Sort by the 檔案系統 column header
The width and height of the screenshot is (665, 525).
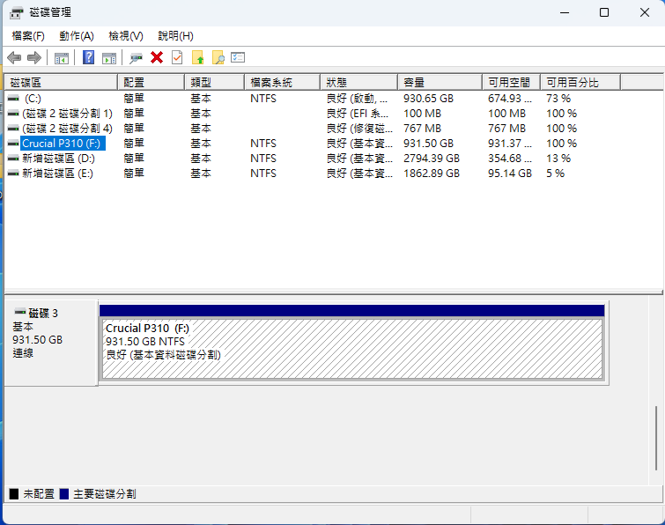[x=282, y=82]
